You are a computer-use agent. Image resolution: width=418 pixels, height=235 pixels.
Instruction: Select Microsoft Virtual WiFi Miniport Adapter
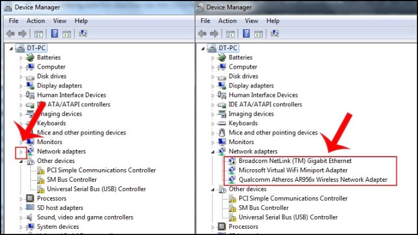click(293, 170)
